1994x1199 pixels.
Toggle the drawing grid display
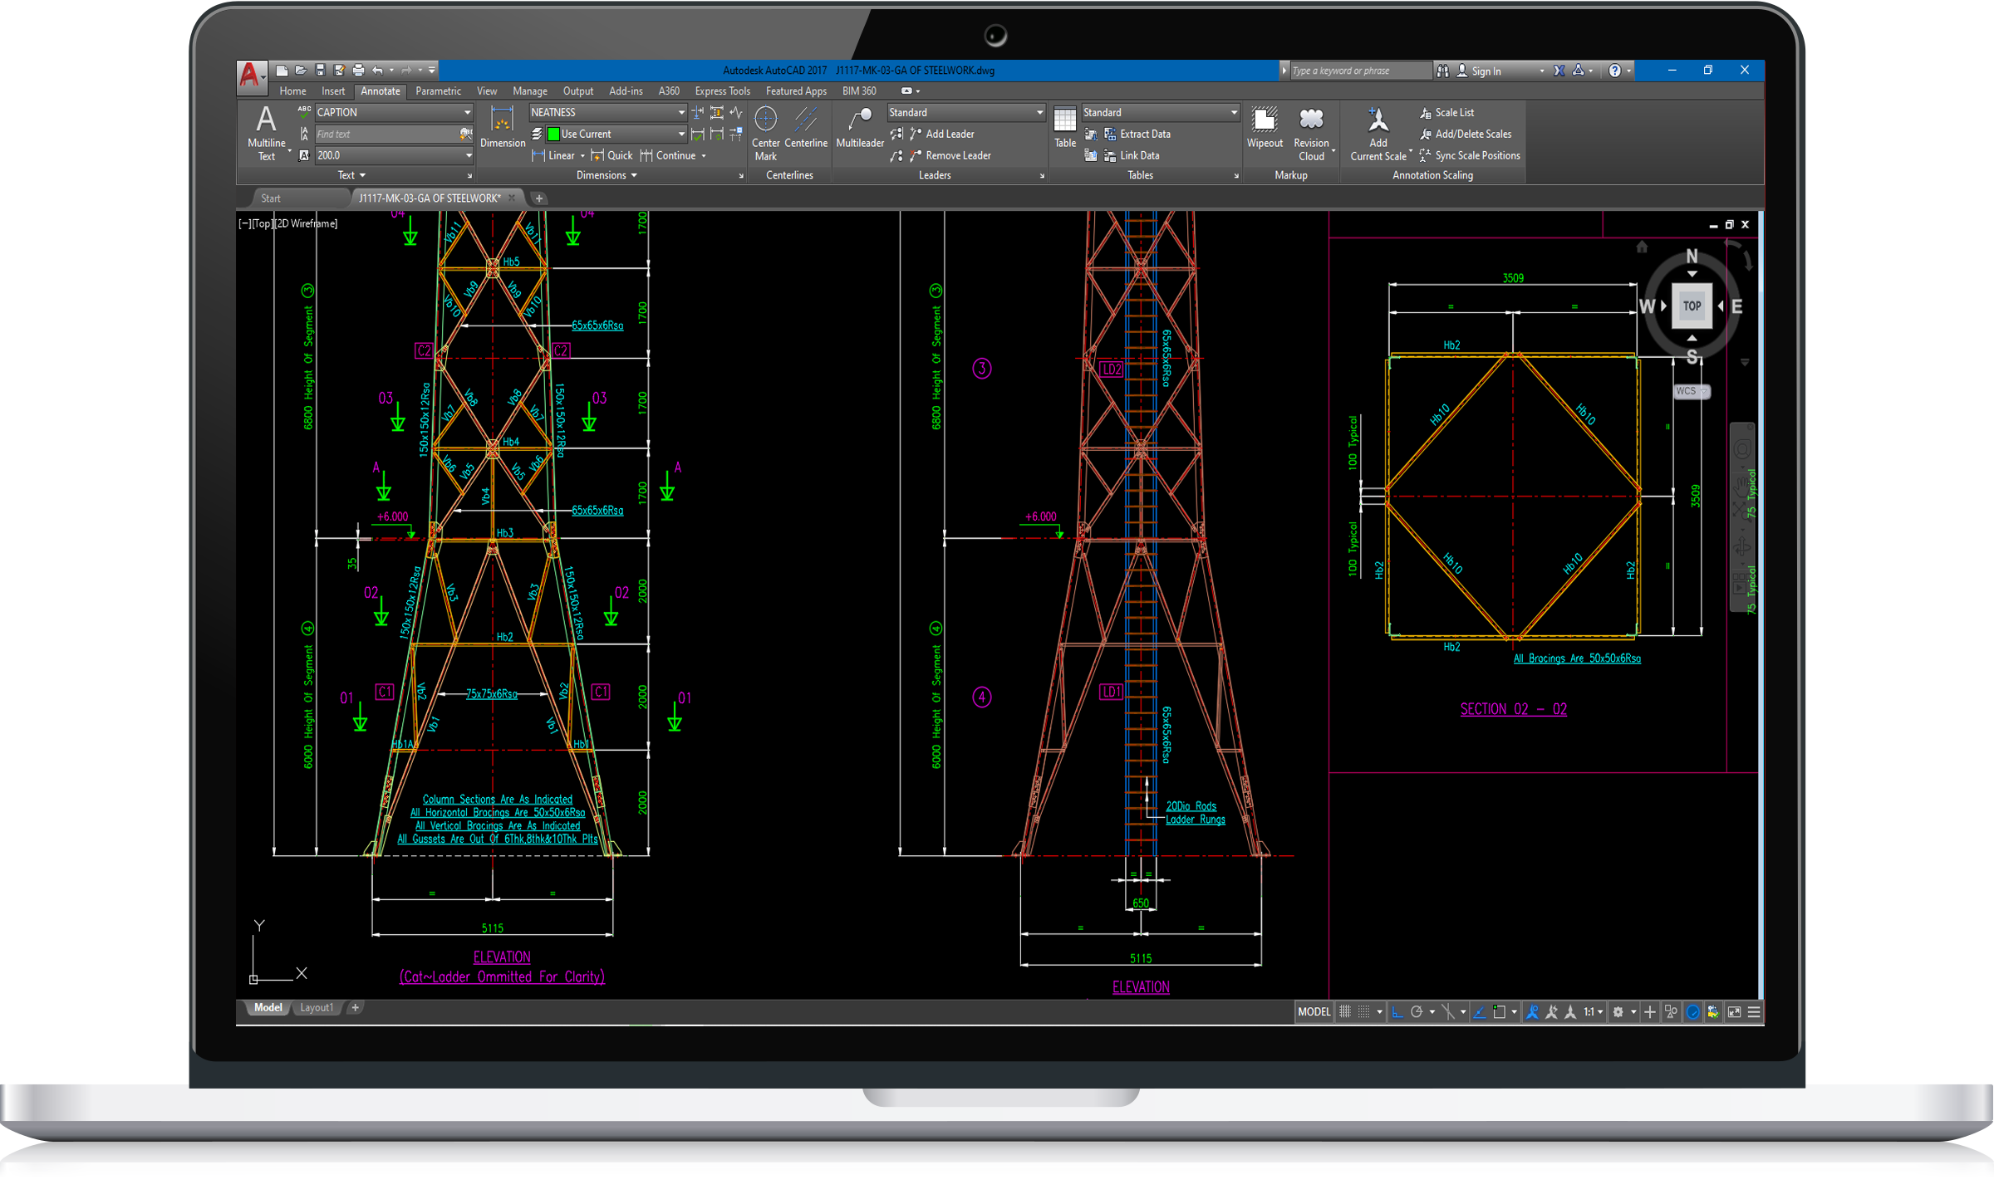click(1345, 1011)
